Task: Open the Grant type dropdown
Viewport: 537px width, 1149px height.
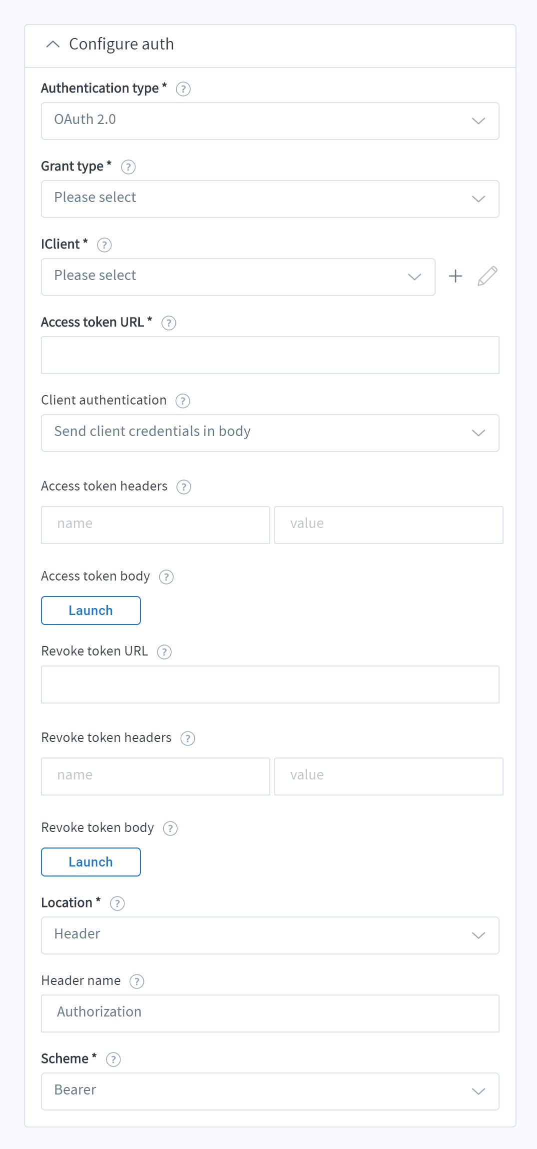Action: [270, 199]
